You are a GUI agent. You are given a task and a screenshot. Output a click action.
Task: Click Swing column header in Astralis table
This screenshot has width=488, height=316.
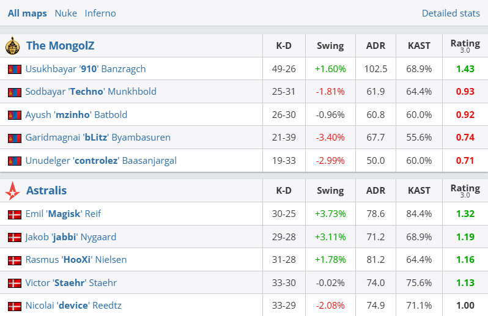tap(330, 191)
